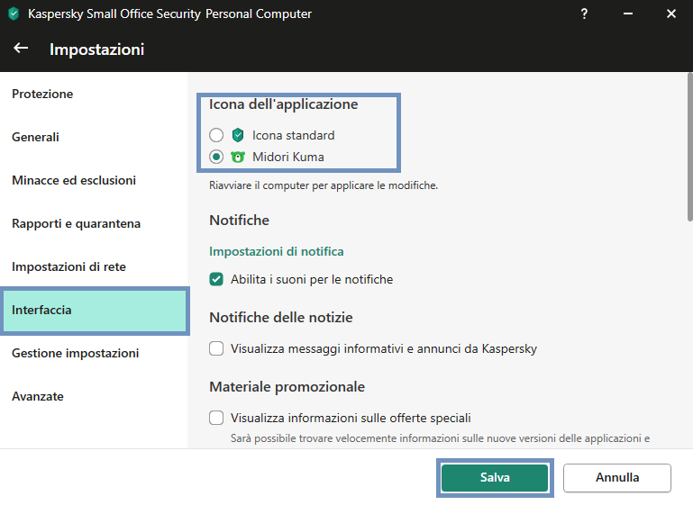Click the text Riavviare il computer per applicare
Viewport: 693px width, 505px height.
[x=324, y=185]
